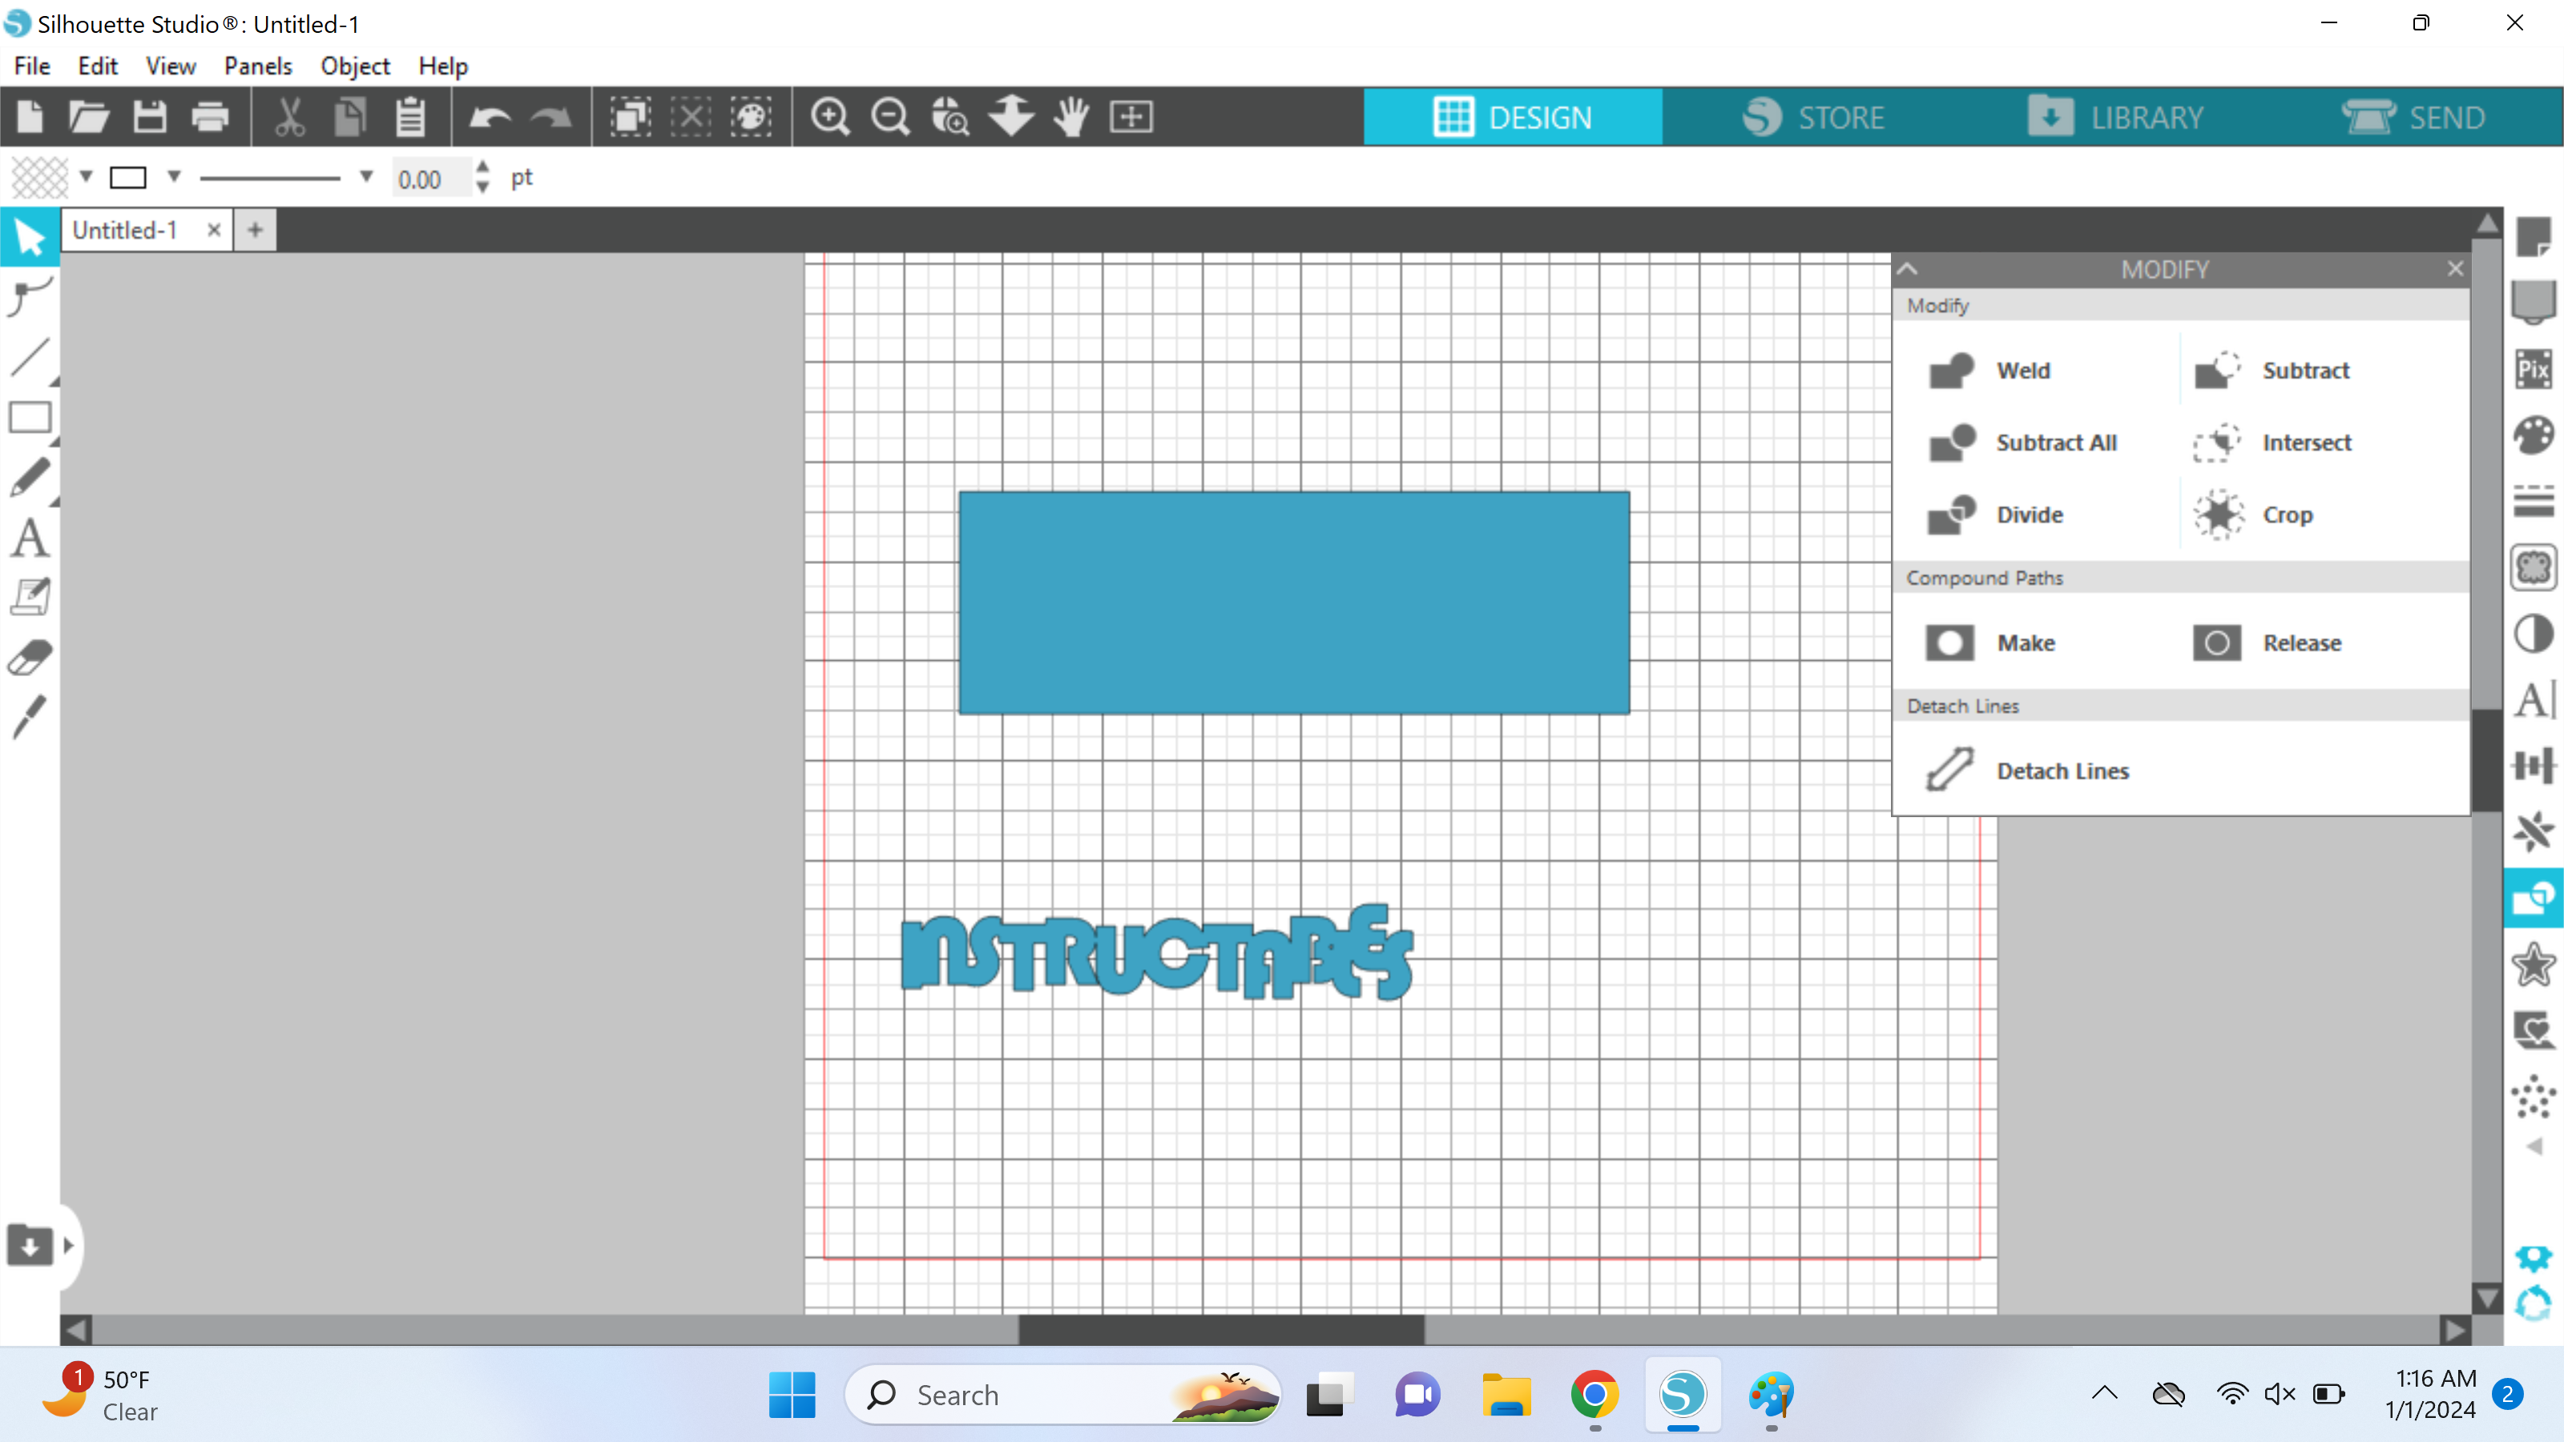2564x1442 pixels.
Task: Copy the selected object
Action: coord(349,116)
